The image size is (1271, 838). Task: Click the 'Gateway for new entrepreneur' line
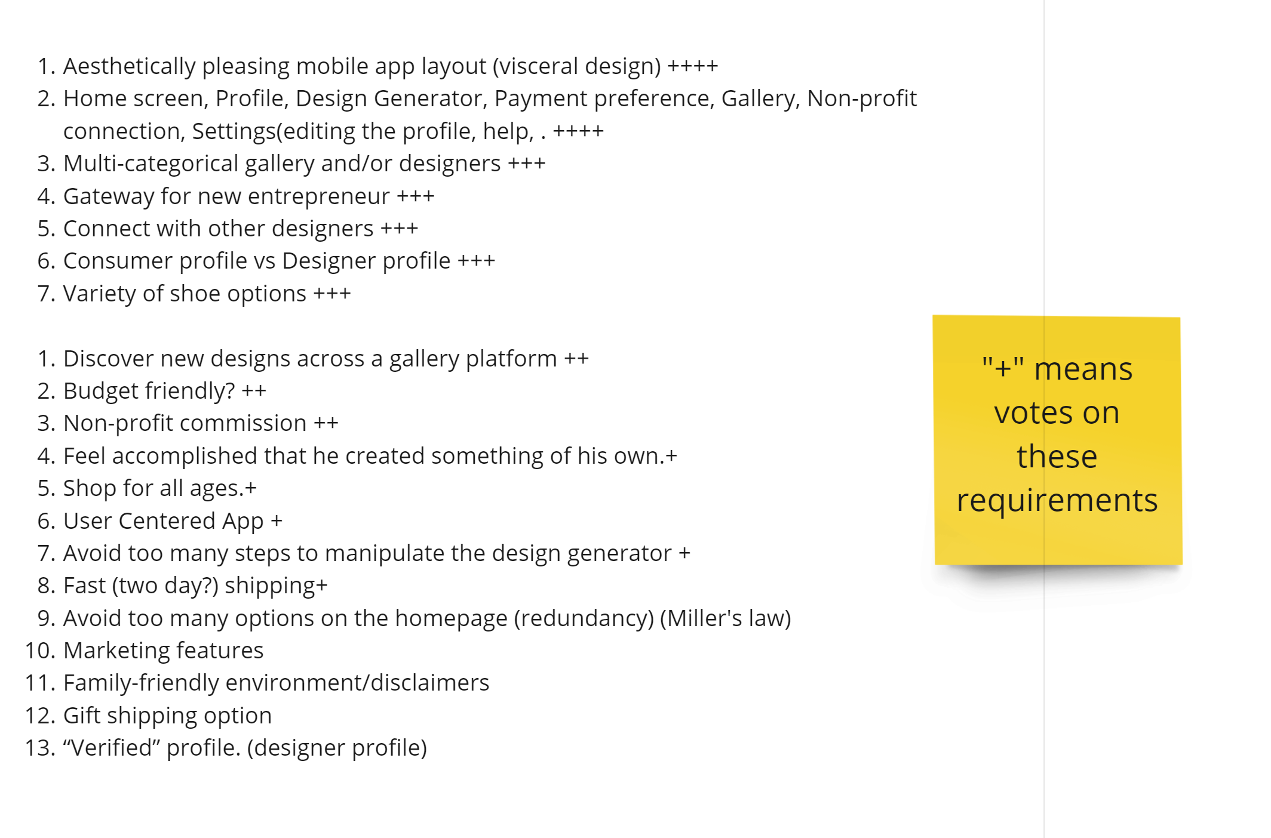pyautogui.click(x=248, y=196)
